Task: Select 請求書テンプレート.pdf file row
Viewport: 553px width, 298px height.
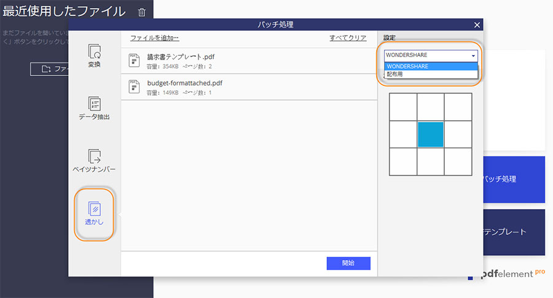Action: point(249,61)
